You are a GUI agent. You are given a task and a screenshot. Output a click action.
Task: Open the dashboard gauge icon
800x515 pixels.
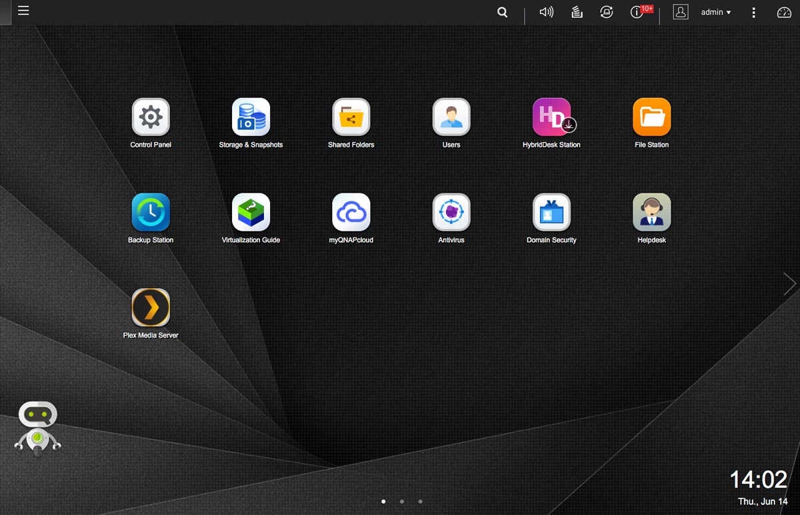(784, 12)
